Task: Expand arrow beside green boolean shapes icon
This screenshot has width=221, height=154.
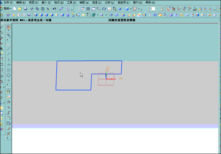Action: (98, 15)
